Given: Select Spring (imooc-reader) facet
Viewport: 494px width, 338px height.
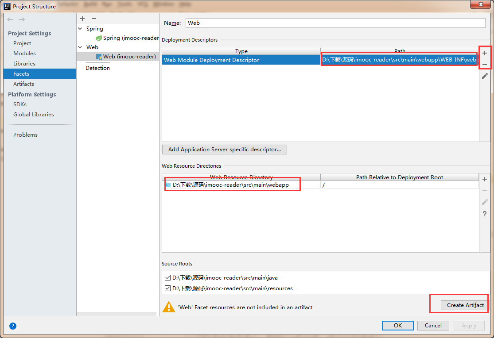Looking at the screenshot, I should pyautogui.click(x=131, y=38).
